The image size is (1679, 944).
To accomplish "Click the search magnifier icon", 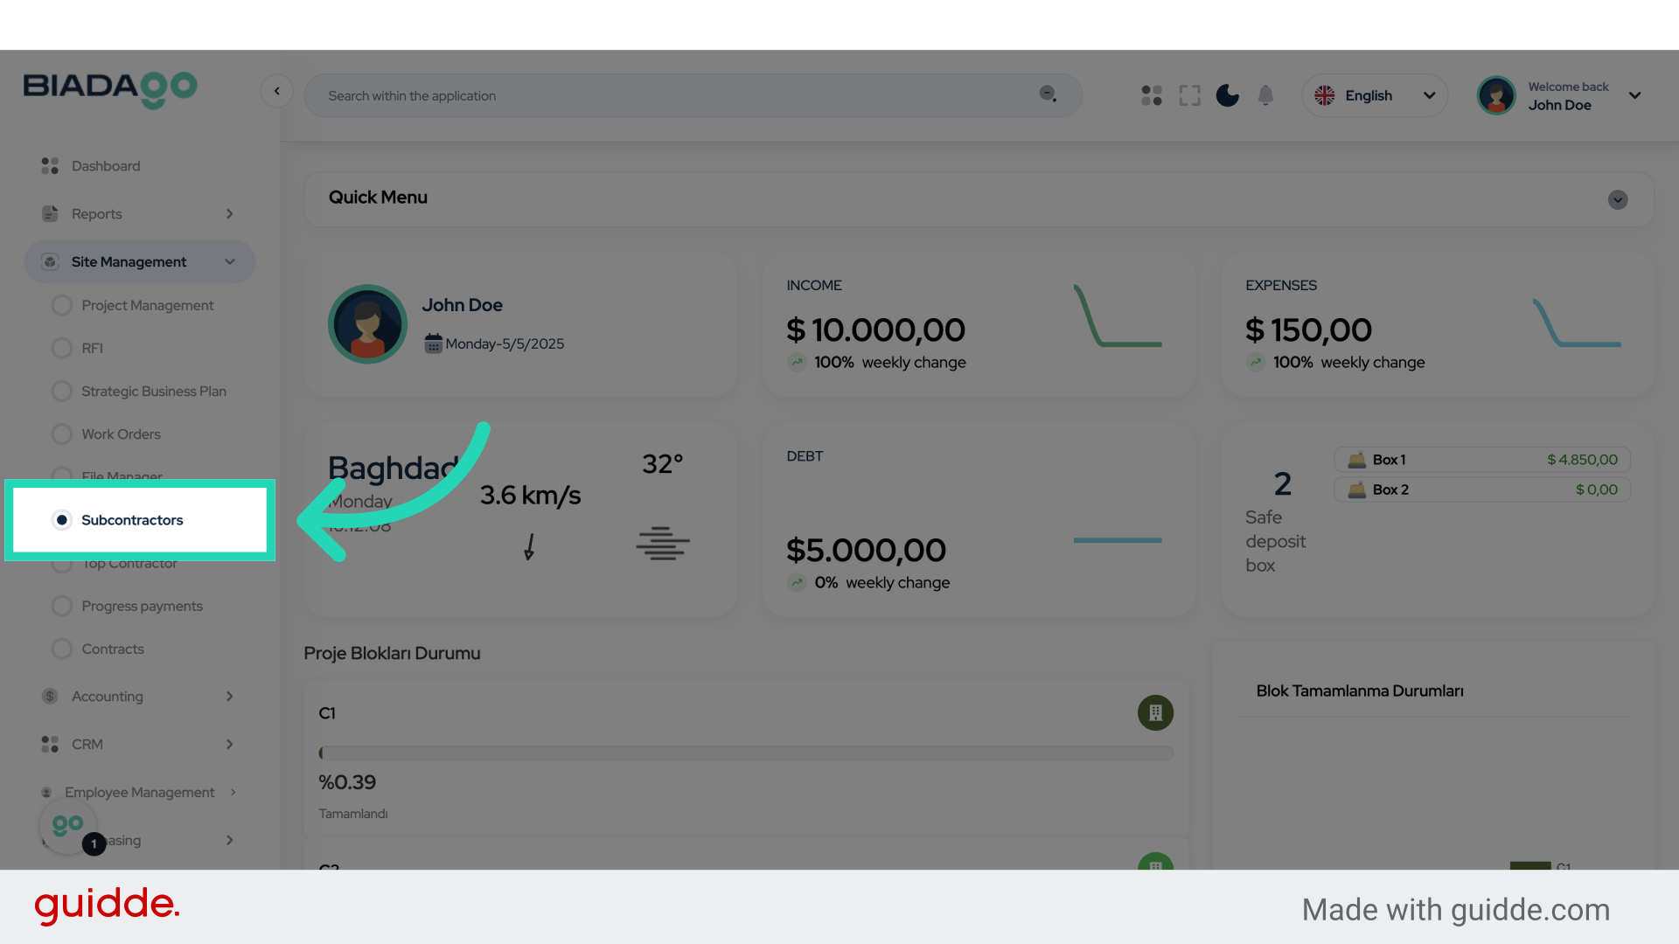I will click(x=1048, y=94).
